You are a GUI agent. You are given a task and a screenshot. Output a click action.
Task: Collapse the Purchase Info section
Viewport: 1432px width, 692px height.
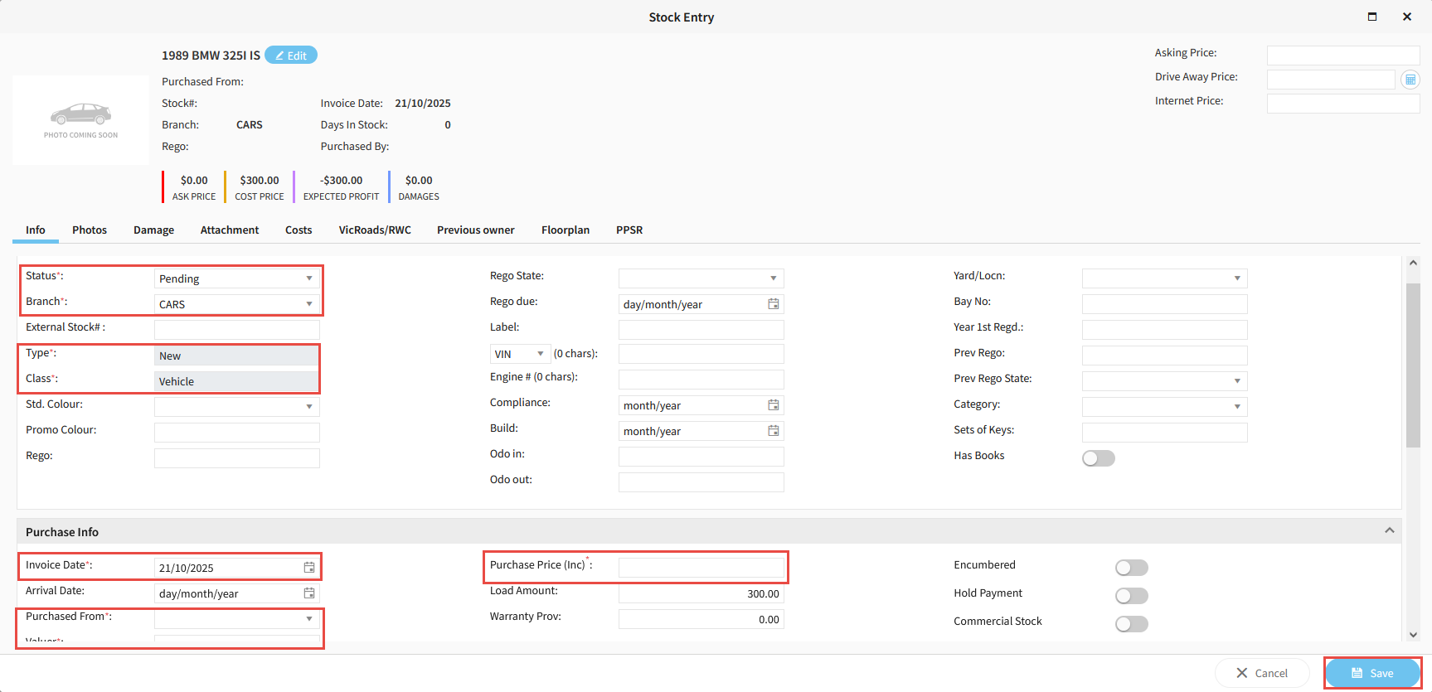1389,530
